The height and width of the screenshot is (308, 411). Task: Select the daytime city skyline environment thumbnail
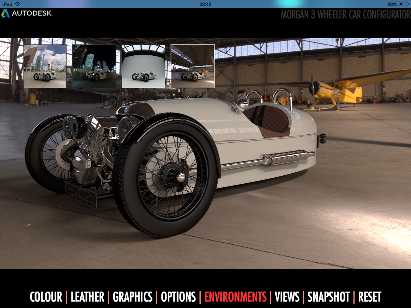tap(45, 66)
